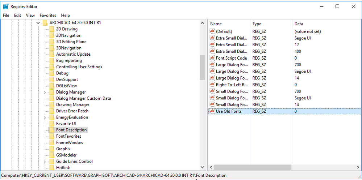Select the Drawing Manager key

(x=73, y=105)
